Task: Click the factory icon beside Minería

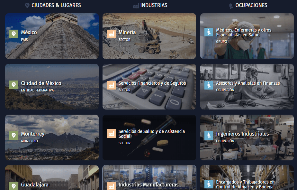Action: tap(111, 34)
